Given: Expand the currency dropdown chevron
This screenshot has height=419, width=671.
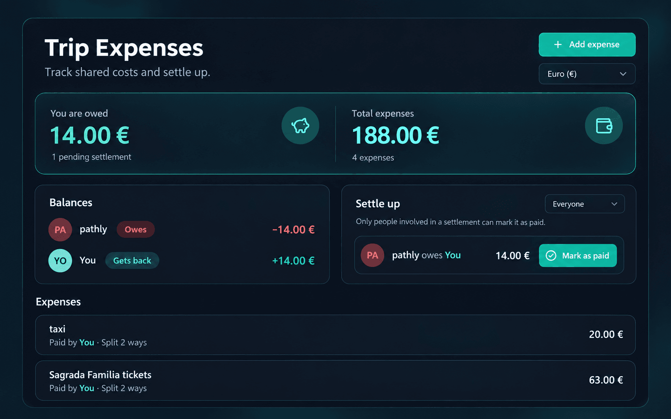Looking at the screenshot, I should pos(623,74).
